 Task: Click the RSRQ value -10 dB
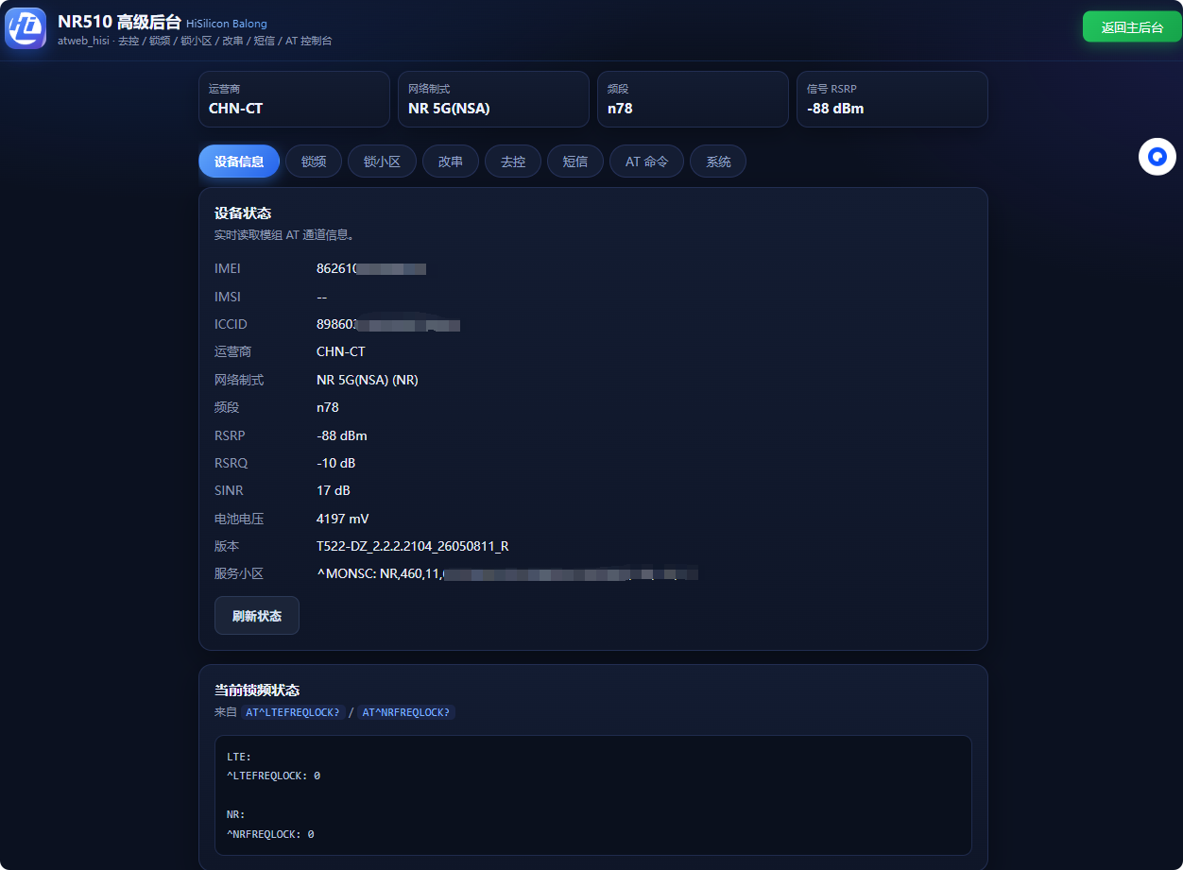click(336, 463)
